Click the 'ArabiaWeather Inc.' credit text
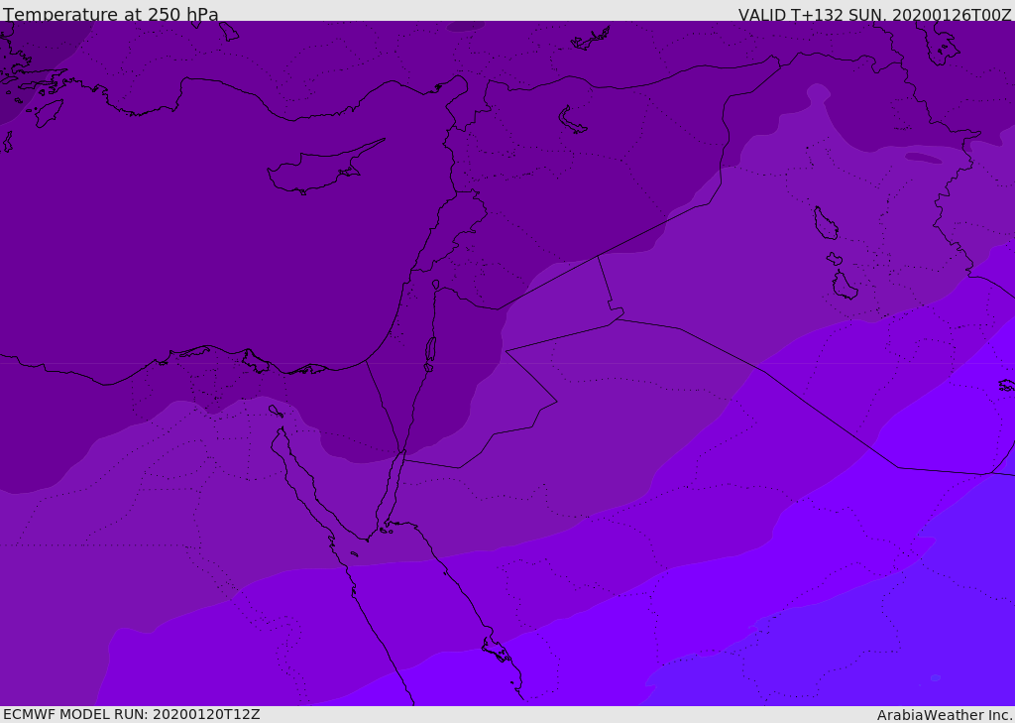This screenshot has height=723, width=1015. [945, 715]
